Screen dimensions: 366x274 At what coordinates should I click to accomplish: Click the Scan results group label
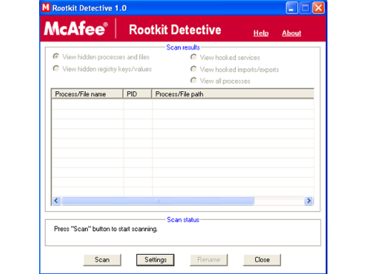(183, 47)
